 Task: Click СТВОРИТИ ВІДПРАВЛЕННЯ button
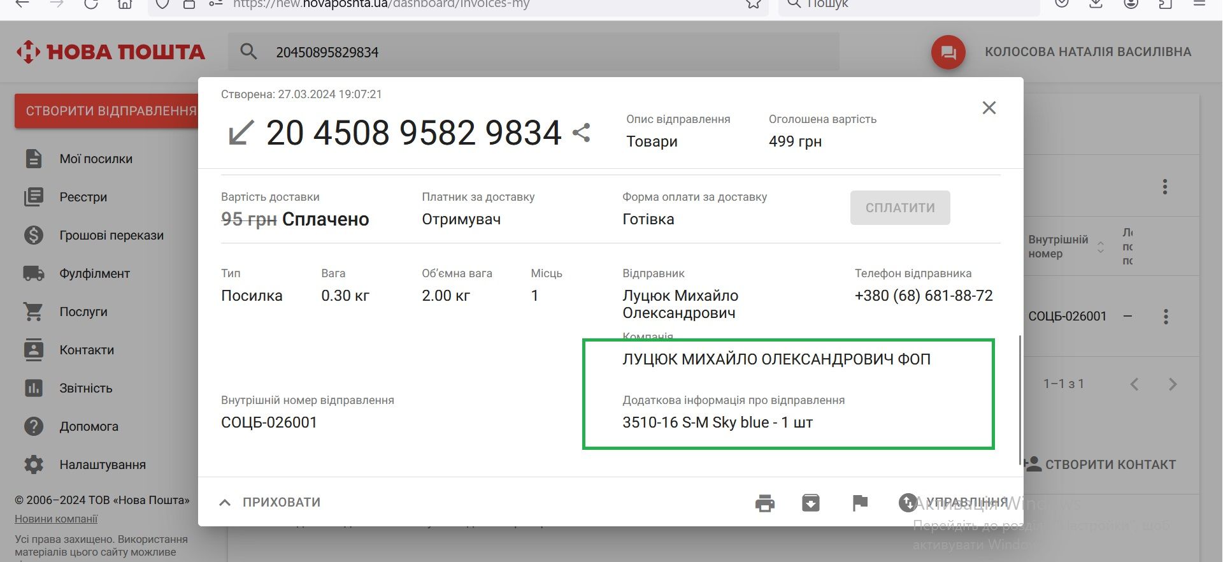tap(110, 111)
